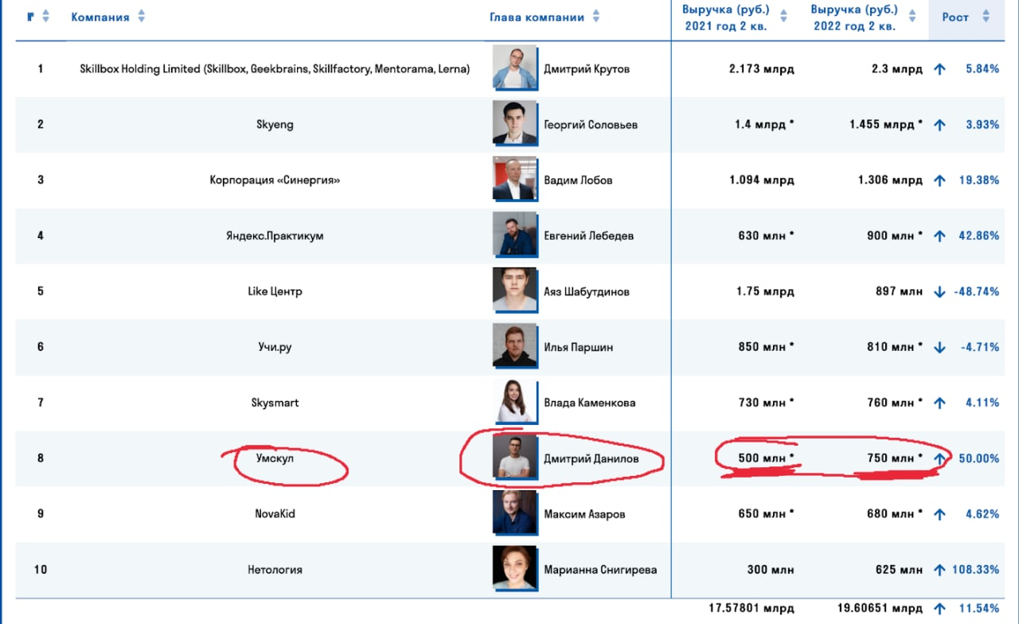
Task: Click the down arrow next to -48.74%
Action: [939, 292]
